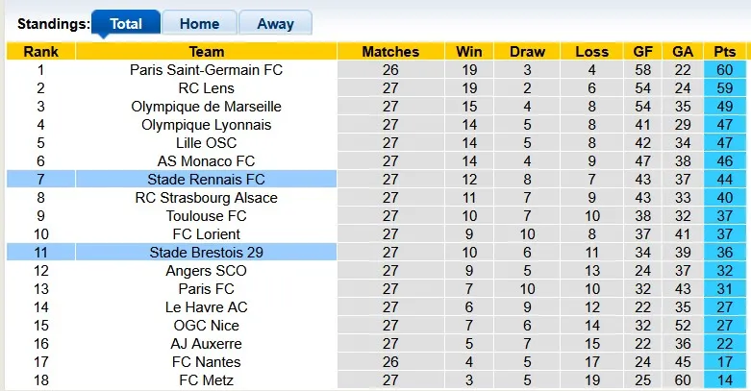
Task: Click Lille OSC team link
Action: click(x=206, y=143)
